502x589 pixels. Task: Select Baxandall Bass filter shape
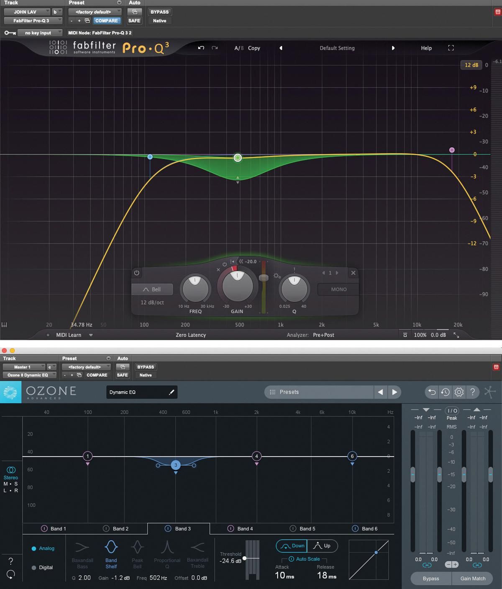point(82,555)
